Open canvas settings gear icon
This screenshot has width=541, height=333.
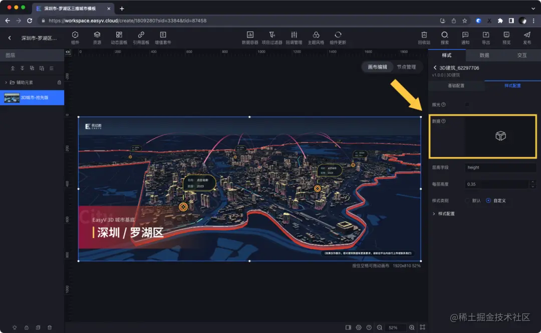[x=359, y=327]
